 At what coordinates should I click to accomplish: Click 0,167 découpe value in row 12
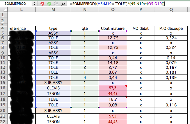(x=171, y=67)
